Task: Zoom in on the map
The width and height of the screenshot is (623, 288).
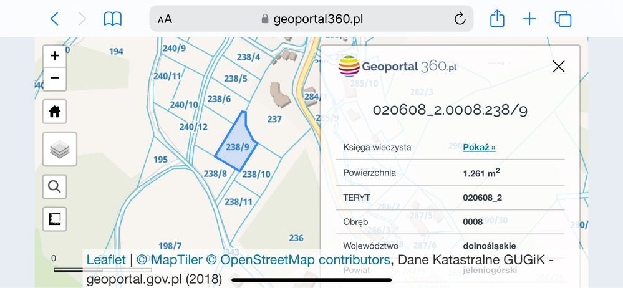Action: click(x=55, y=55)
